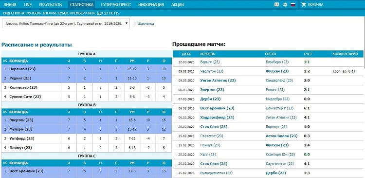Click Вулверхэмптон (23) home team
Viewport: 365px width, 178px height.
pos(216,173)
